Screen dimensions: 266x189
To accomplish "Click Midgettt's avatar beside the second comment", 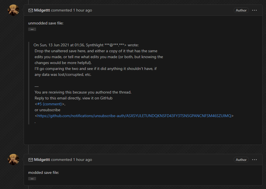I will coord(13,159).
